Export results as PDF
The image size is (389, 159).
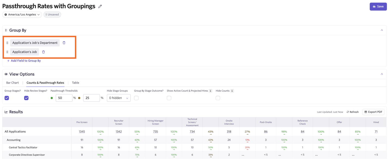(x=373, y=112)
